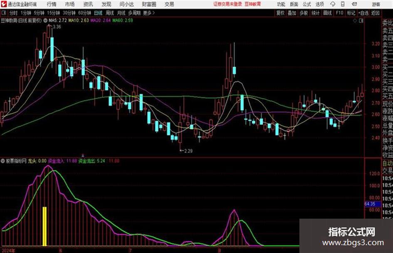Open indicator settings dropdown next to MA5
This screenshot has height=253, width=393.
(x=45, y=20)
